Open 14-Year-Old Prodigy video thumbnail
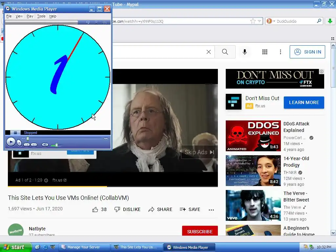Screen dimensions: 336x252 (253, 171)
